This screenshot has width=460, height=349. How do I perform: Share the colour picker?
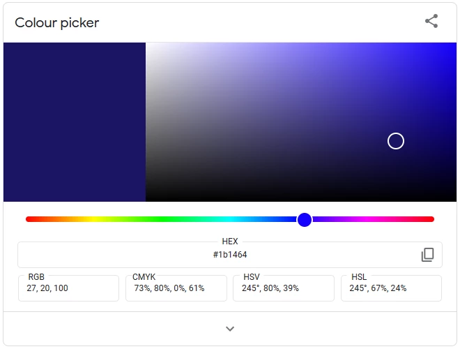pyautogui.click(x=431, y=21)
